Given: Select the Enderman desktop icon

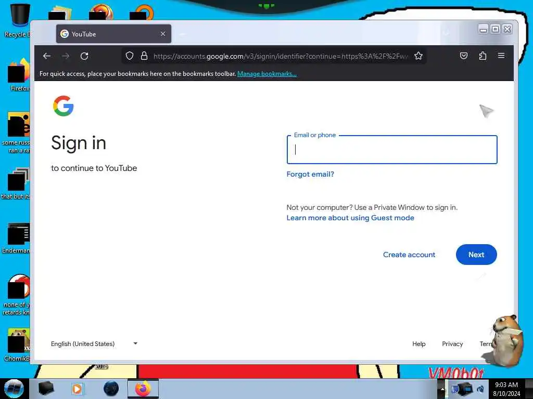Looking at the screenshot, I should coord(16,238).
